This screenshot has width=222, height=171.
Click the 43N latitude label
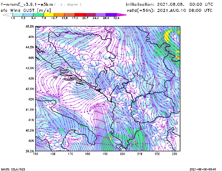pyautogui.click(x=31, y=78)
